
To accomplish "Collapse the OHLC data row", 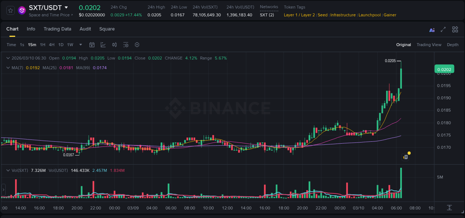I will 8,58.
